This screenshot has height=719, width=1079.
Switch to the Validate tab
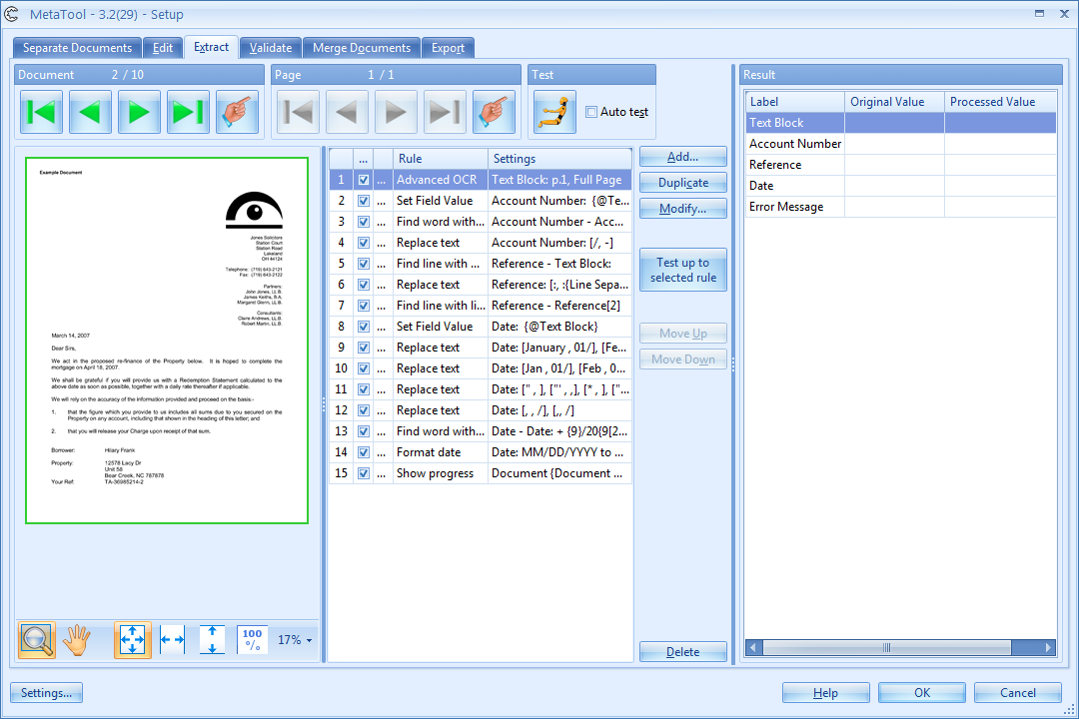(271, 48)
